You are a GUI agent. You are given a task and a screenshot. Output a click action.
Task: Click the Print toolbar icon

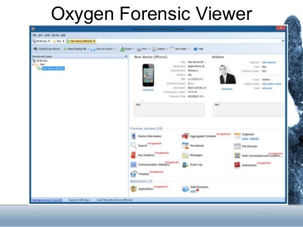point(139,49)
